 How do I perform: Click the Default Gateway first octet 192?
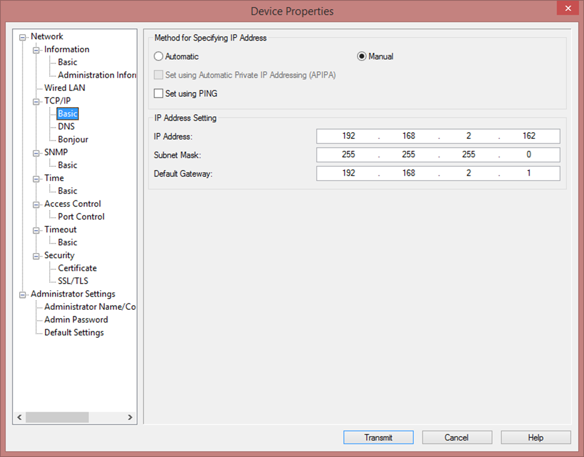pyautogui.click(x=349, y=173)
